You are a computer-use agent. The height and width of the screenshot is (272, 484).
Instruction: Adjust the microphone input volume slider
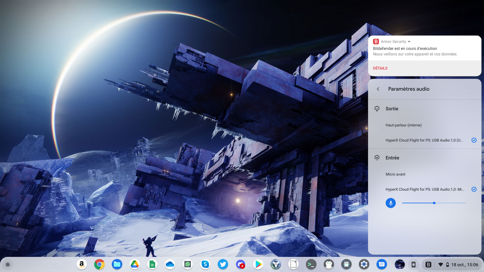pos(434,203)
